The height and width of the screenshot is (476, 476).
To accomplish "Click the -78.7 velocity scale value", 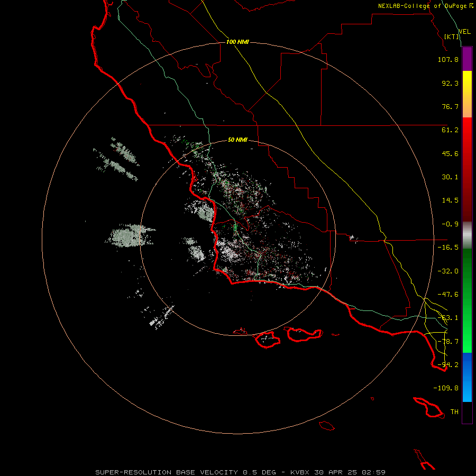I will click(x=448, y=342).
